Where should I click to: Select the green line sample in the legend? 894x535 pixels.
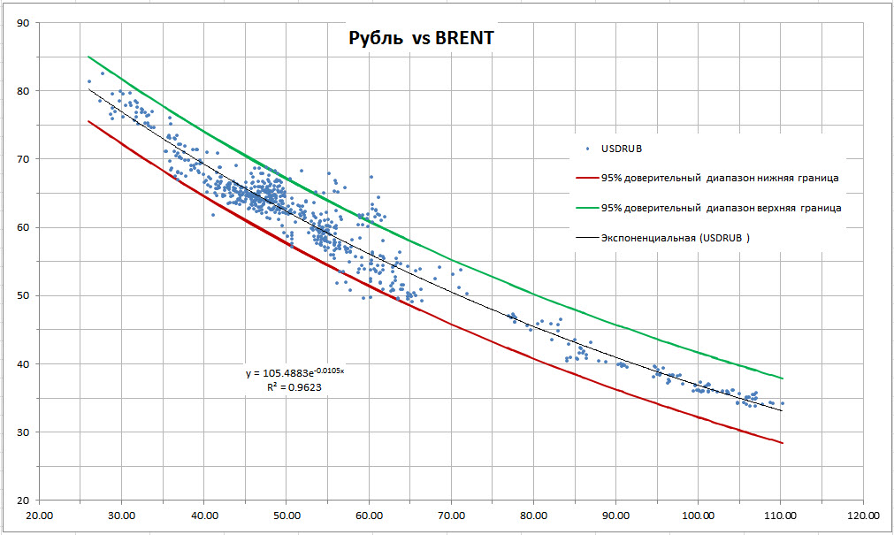tap(585, 208)
